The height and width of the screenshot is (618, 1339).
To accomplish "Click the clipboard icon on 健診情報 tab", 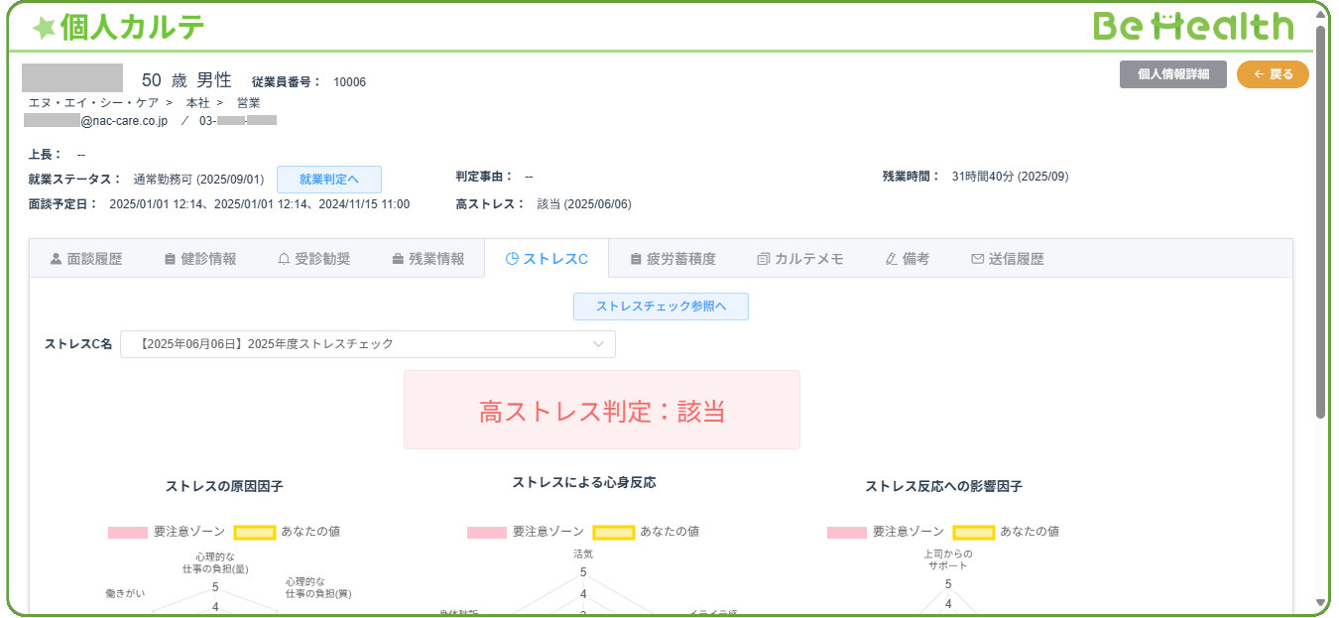I will click(170, 259).
